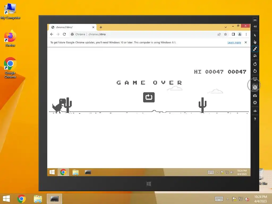
Task: Open screenshot settings gear in simulator sidebar
Action: coord(255,103)
